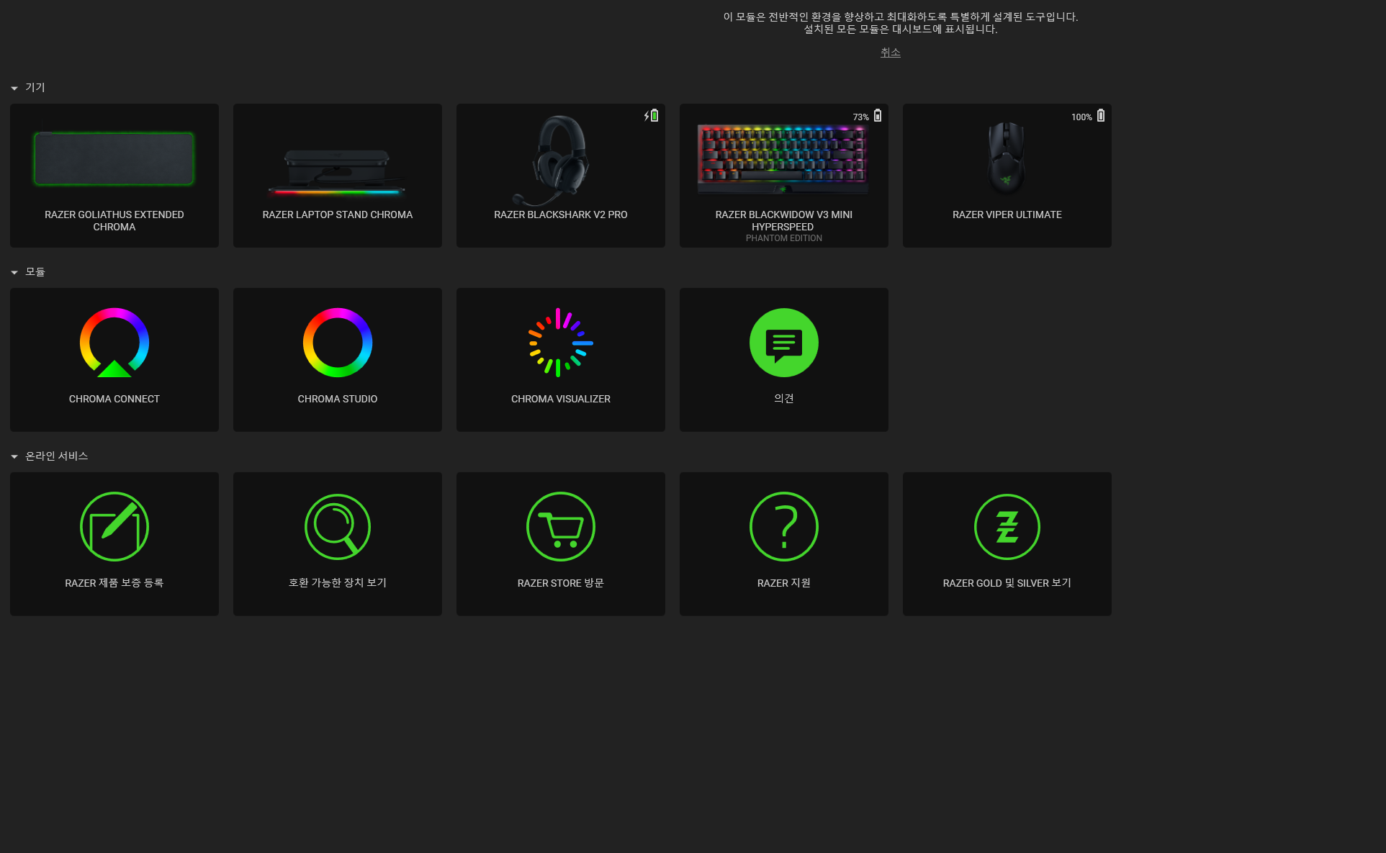Click the RAZER GOLIATHUS EXTENDED CHROMA label
This screenshot has height=853, width=1386.
pos(114,220)
